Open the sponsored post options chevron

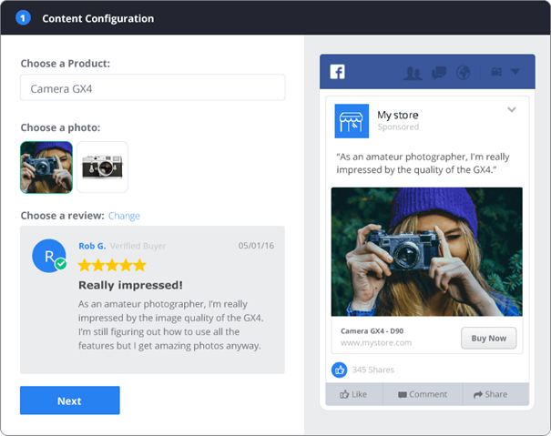click(512, 110)
